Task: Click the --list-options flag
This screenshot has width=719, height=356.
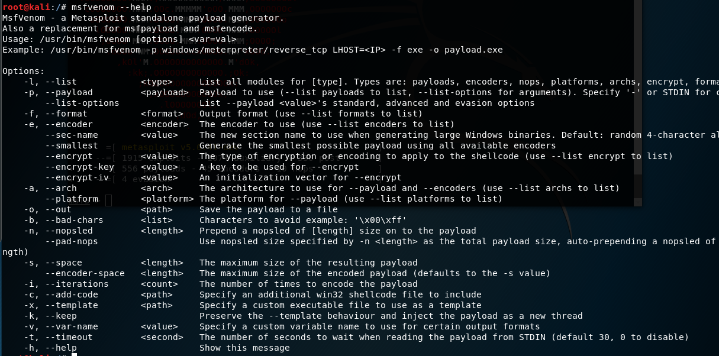Action: (x=82, y=103)
